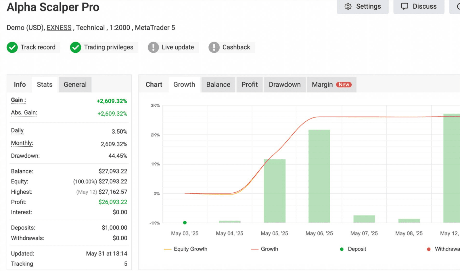Switch to the General tab
This screenshot has height=271, width=460.
click(75, 85)
